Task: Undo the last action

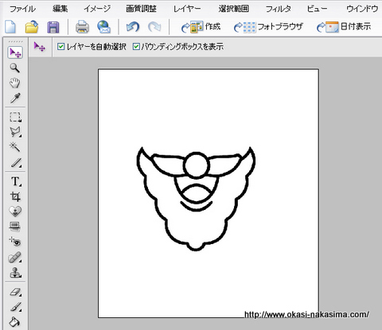Action: tap(133, 27)
